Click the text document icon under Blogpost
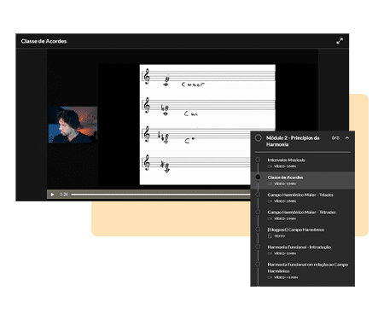 coord(270,236)
